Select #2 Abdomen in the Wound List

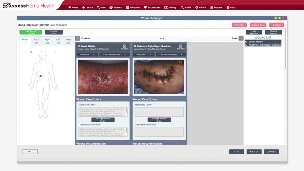263,44
